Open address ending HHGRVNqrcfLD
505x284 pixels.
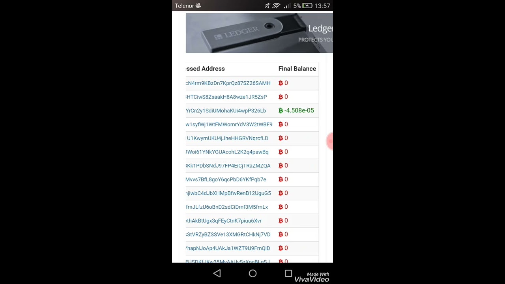click(x=227, y=138)
